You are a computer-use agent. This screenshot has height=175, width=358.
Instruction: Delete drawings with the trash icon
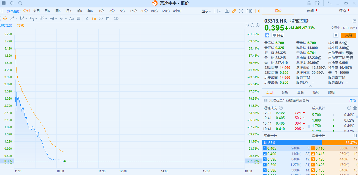click(x=108, y=18)
